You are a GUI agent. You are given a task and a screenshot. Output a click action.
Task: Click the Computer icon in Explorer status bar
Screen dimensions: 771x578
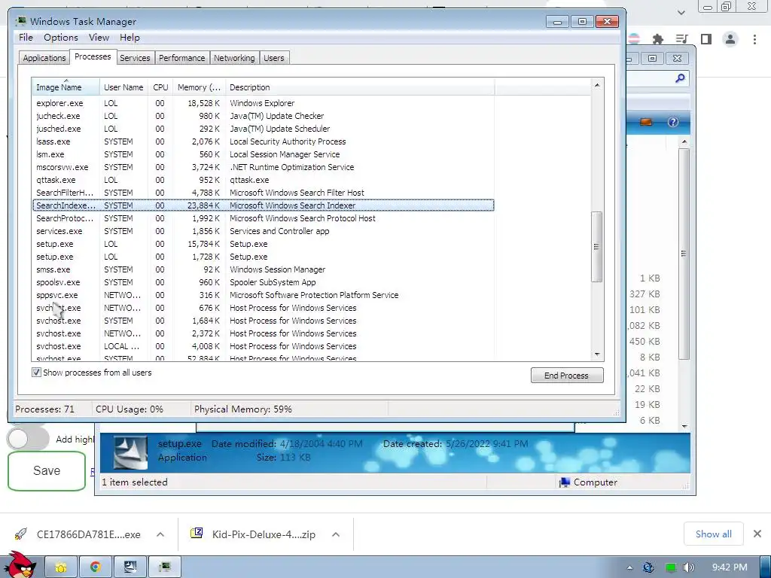[x=564, y=482]
